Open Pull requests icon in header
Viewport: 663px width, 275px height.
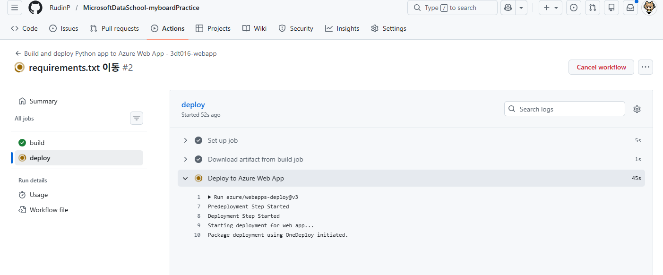pos(593,8)
